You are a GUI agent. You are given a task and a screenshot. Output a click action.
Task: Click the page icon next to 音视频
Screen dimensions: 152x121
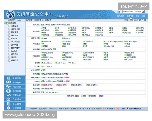click(x=9, y=57)
